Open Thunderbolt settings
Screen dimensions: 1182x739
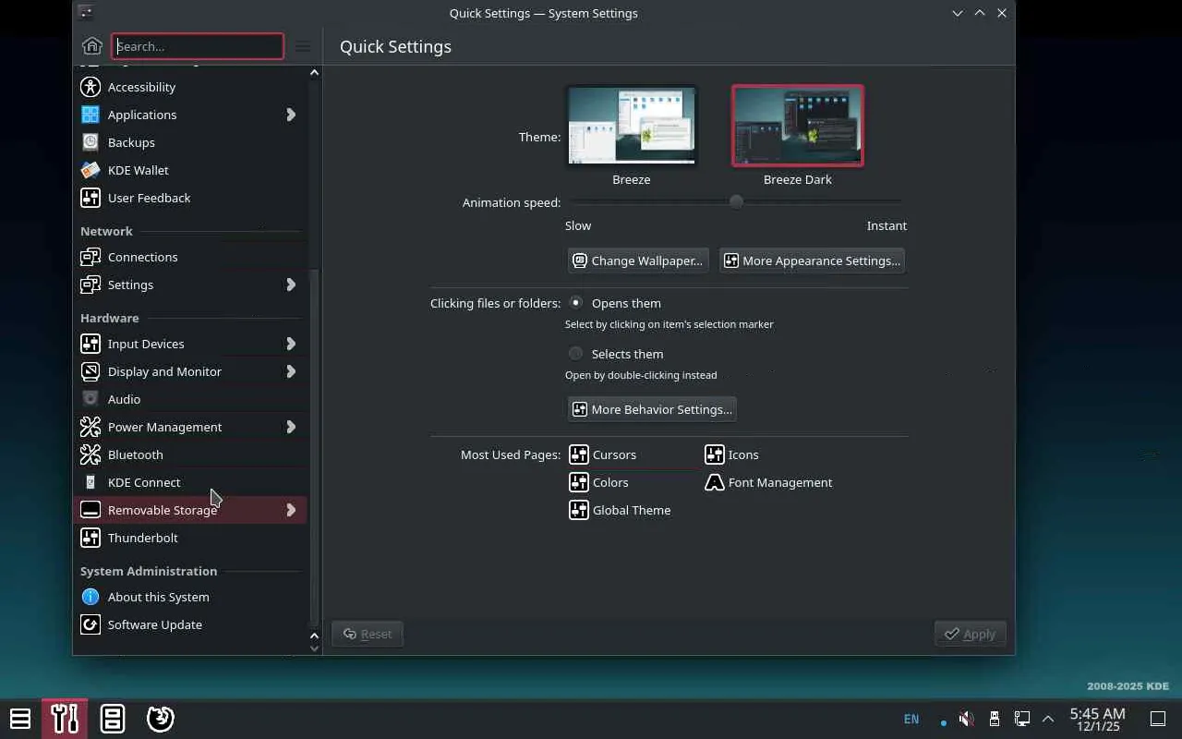190,538
